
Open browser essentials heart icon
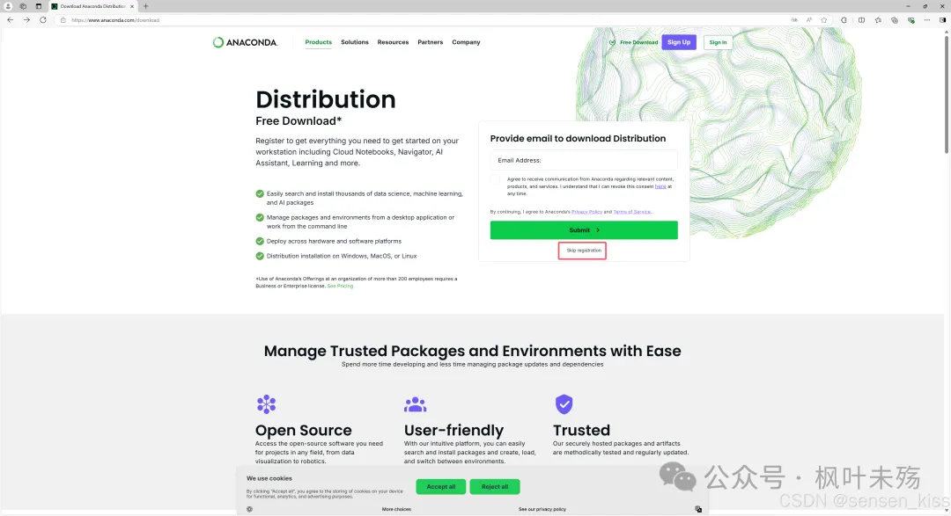point(911,20)
